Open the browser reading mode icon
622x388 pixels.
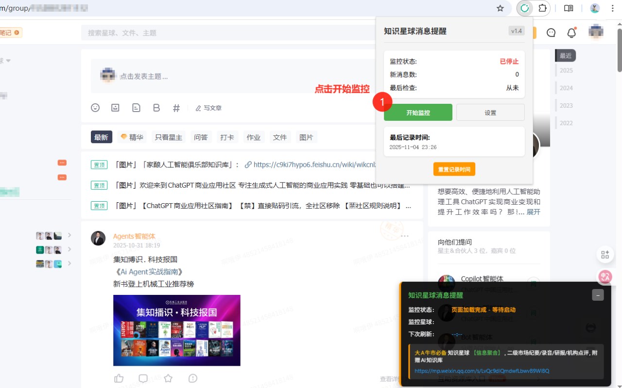(x=569, y=8)
